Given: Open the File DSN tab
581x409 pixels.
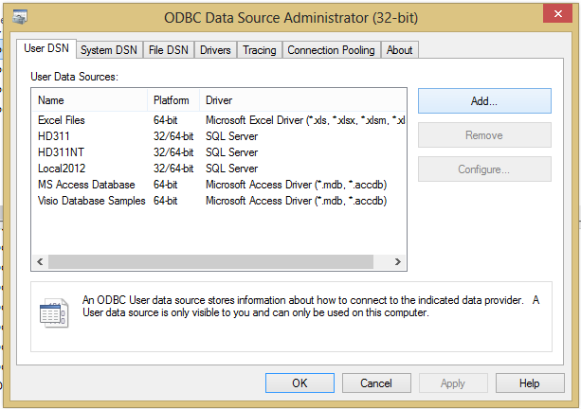Looking at the screenshot, I should [170, 50].
